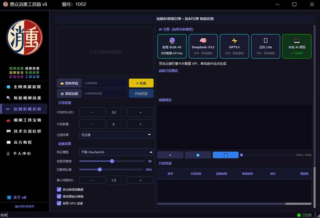
Task: Increase 片段数量 with plus button
Action: [x=140, y=124]
